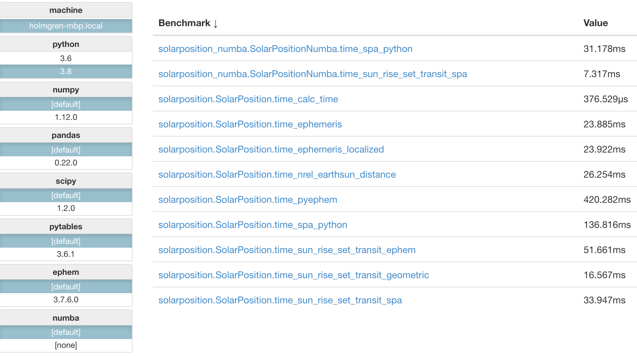Select numba [none] option
Image resolution: width=637 pixels, height=356 pixels.
tap(66, 345)
